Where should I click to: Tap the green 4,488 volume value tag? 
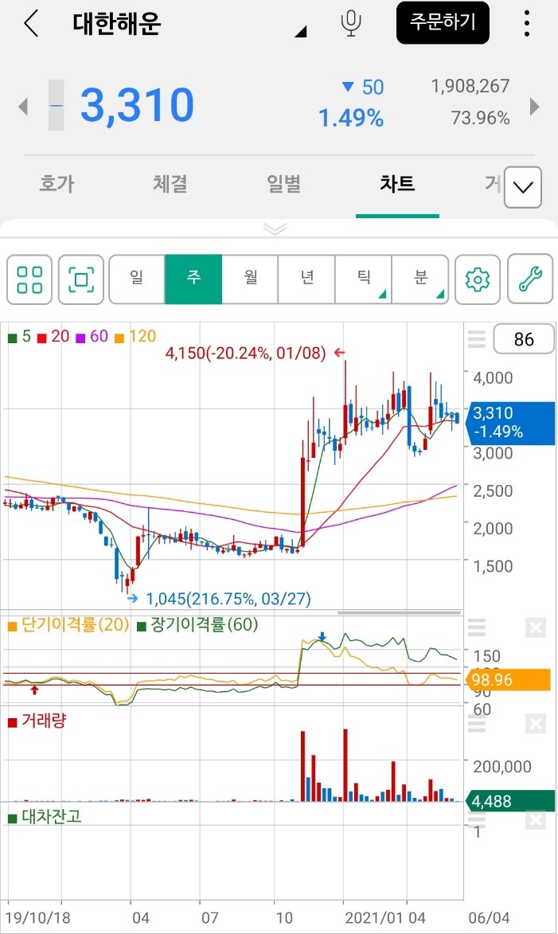click(509, 801)
